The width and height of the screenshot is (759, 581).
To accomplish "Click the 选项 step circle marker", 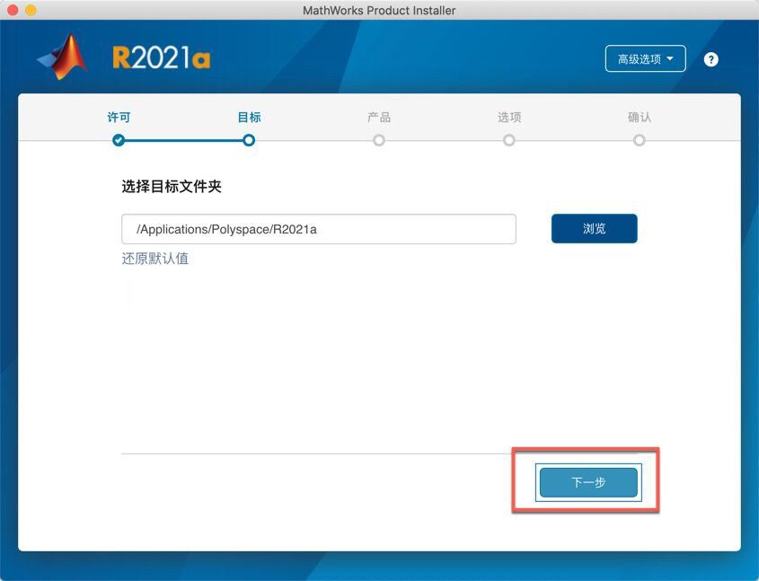I will tap(508, 140).
